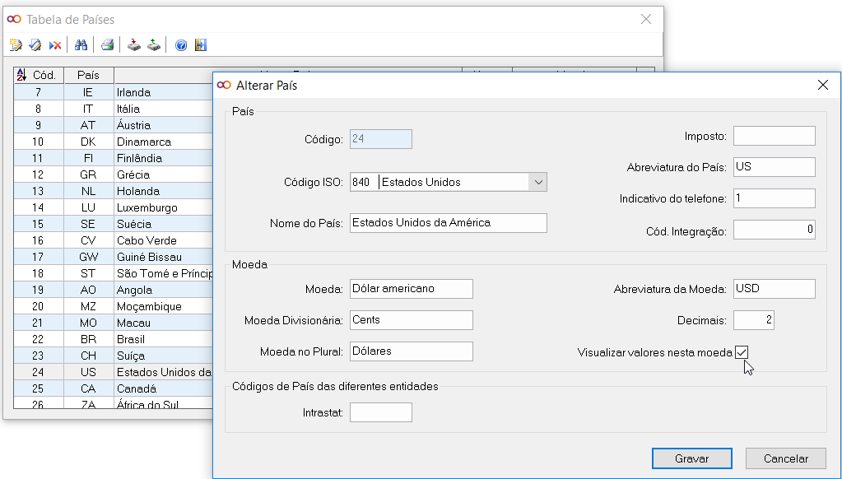Focus the Intrastat input field
The image size is (842, 479).
(380, 412)
